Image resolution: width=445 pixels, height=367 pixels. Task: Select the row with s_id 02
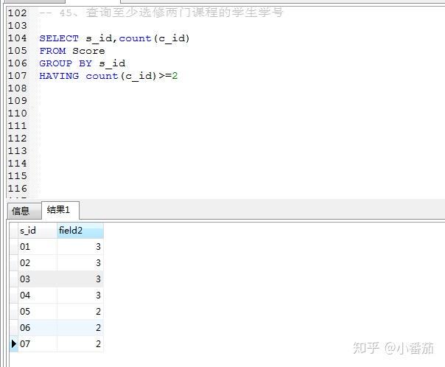57,262
